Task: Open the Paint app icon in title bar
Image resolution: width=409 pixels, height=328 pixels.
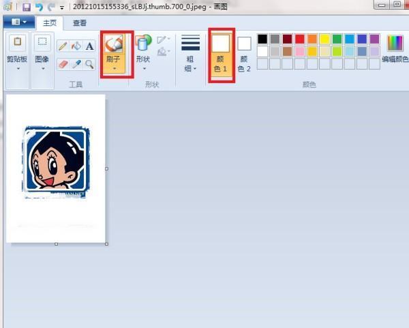Action: [x=7, y=7]
